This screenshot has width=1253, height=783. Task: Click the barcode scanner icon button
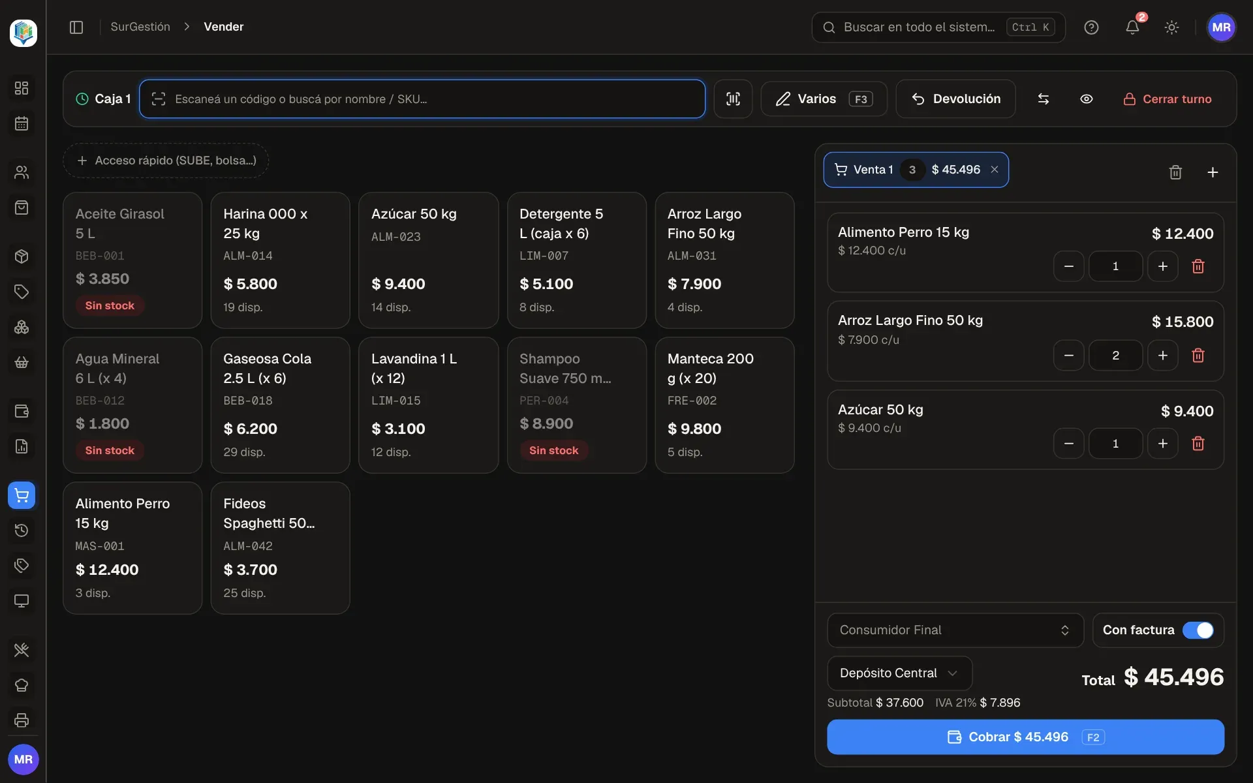733,99
